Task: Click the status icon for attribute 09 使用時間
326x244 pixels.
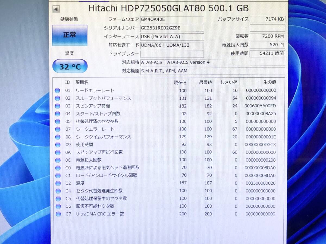Action: tap(58, 145)
